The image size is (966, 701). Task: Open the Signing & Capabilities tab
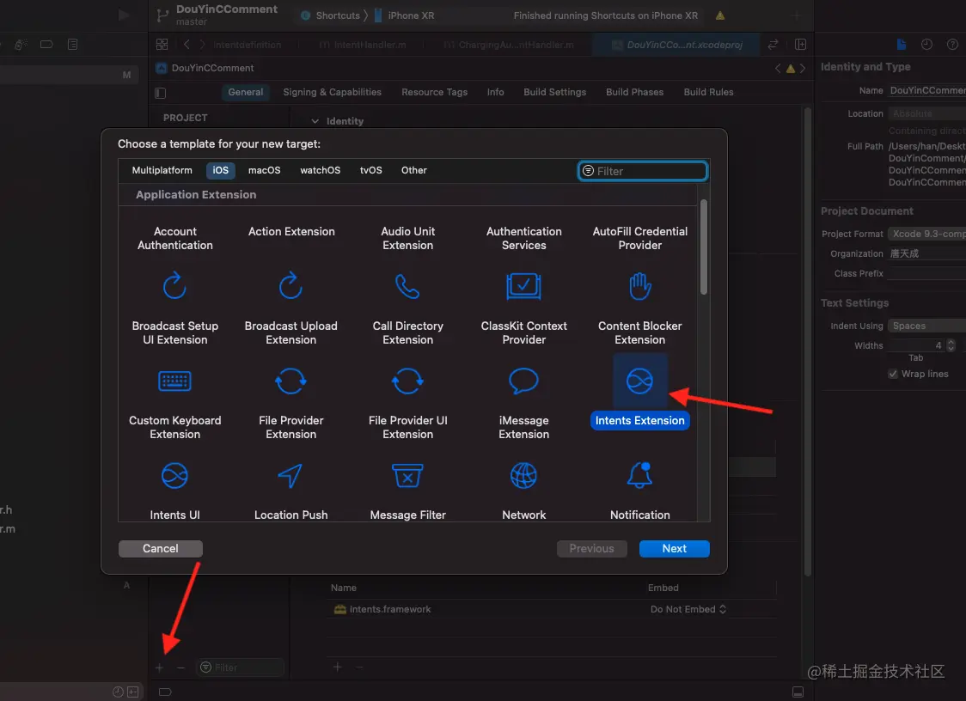point(332,92)
